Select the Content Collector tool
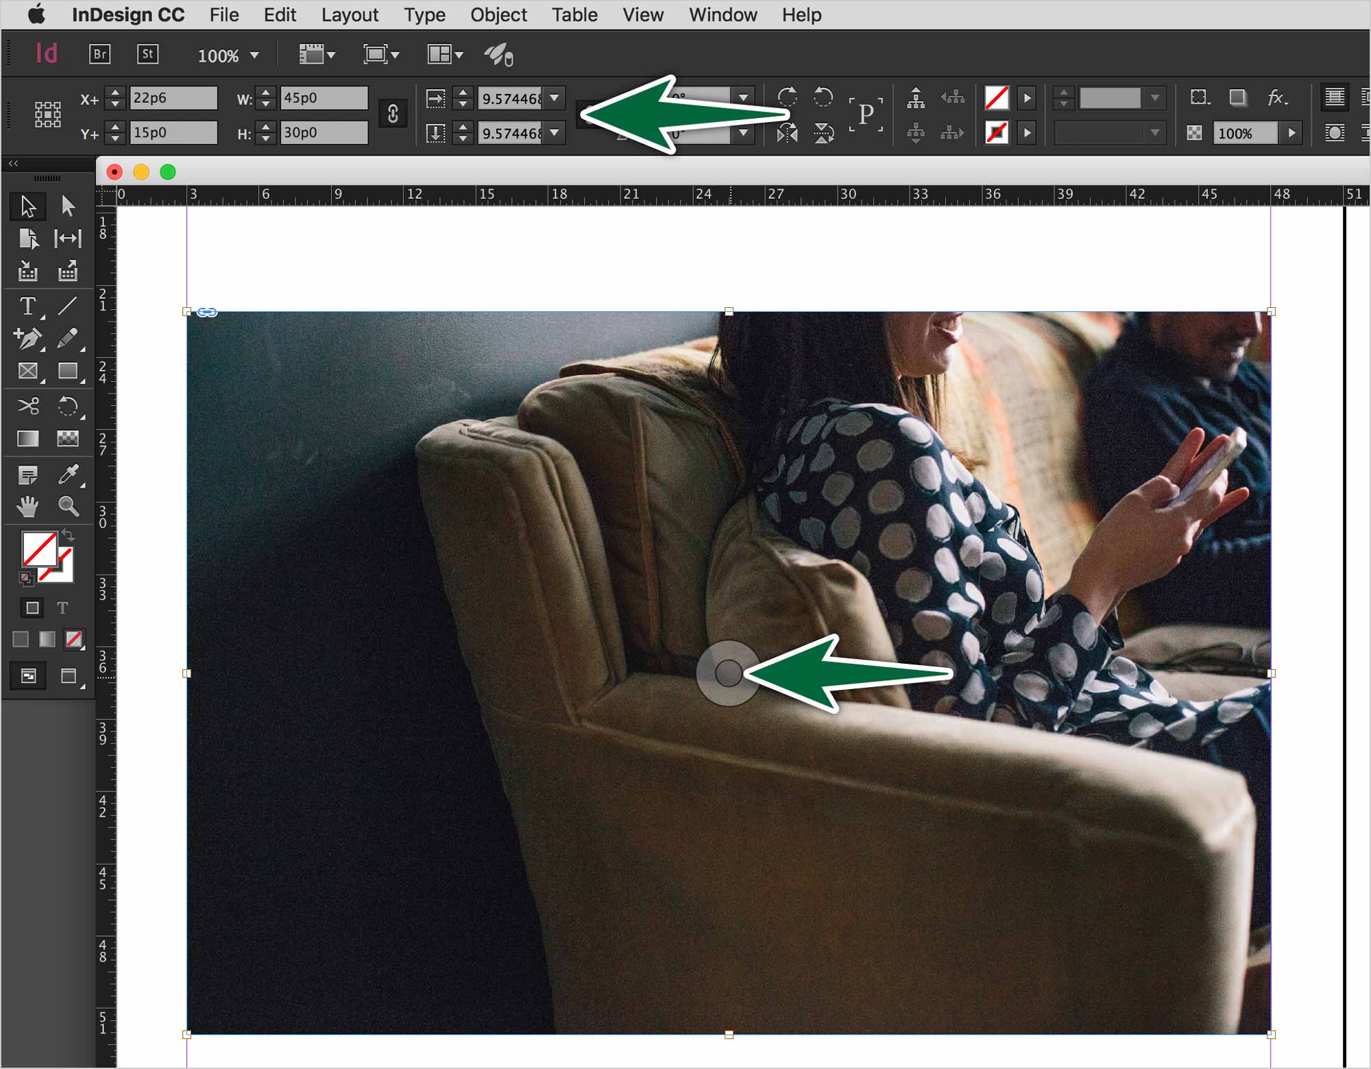The image size is (1371, 1069). [27, 272]
